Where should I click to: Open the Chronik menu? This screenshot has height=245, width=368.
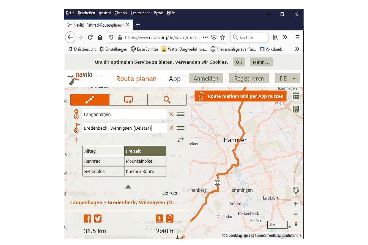pyautogui.click(x=121, y=13)
